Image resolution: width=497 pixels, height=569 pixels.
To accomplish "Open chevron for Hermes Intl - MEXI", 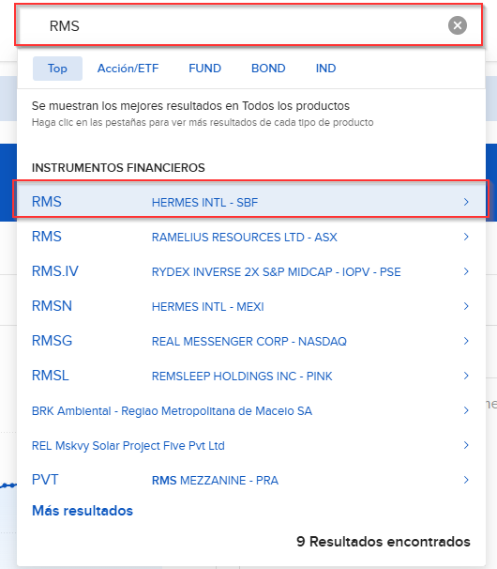I will tap(466, 306).
